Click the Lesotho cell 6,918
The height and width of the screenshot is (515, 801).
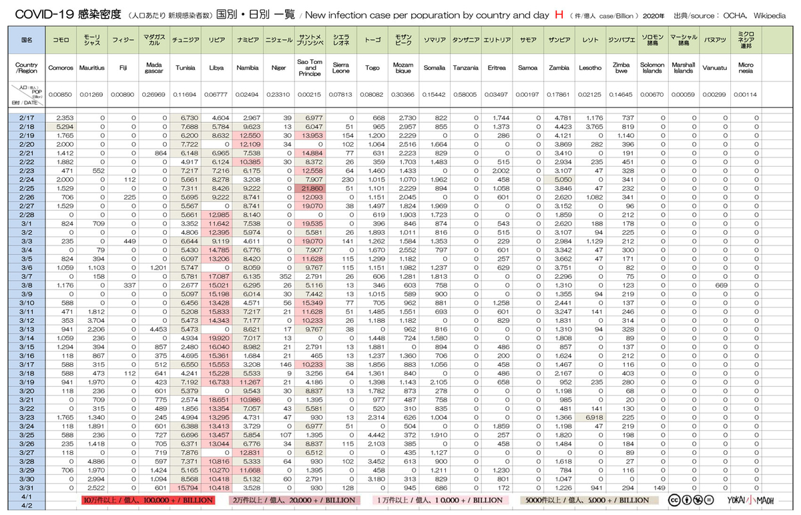(590, 418)
